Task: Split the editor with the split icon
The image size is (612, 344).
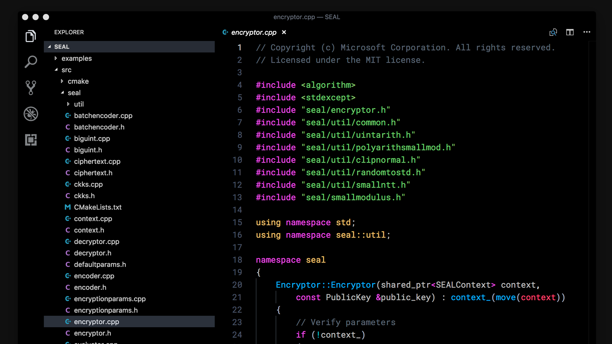Action: 570,32
